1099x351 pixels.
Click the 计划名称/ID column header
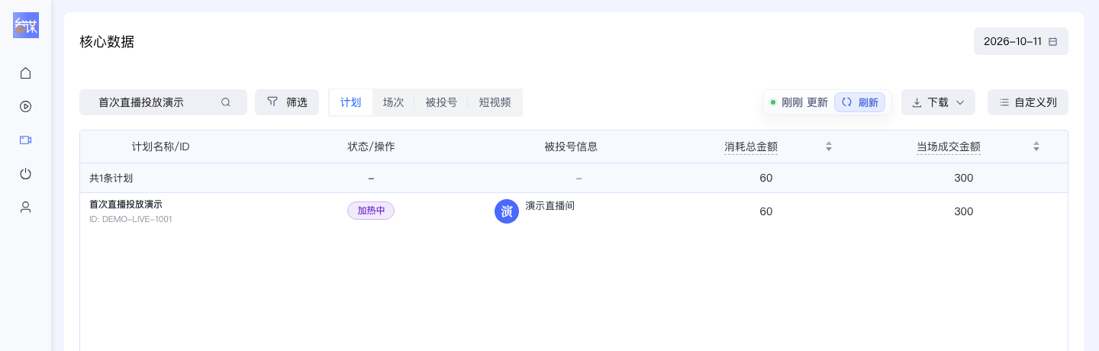160,147
